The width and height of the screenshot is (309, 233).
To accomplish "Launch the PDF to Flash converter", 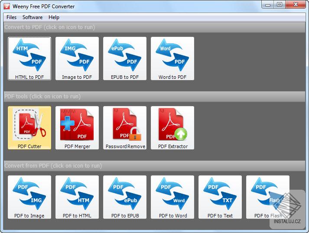I will tap(268, 197).
